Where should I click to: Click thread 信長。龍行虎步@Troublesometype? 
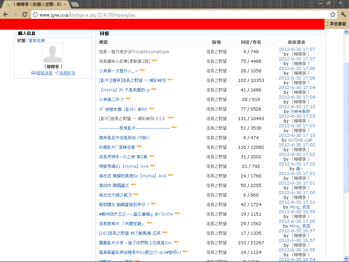point(134,52)
